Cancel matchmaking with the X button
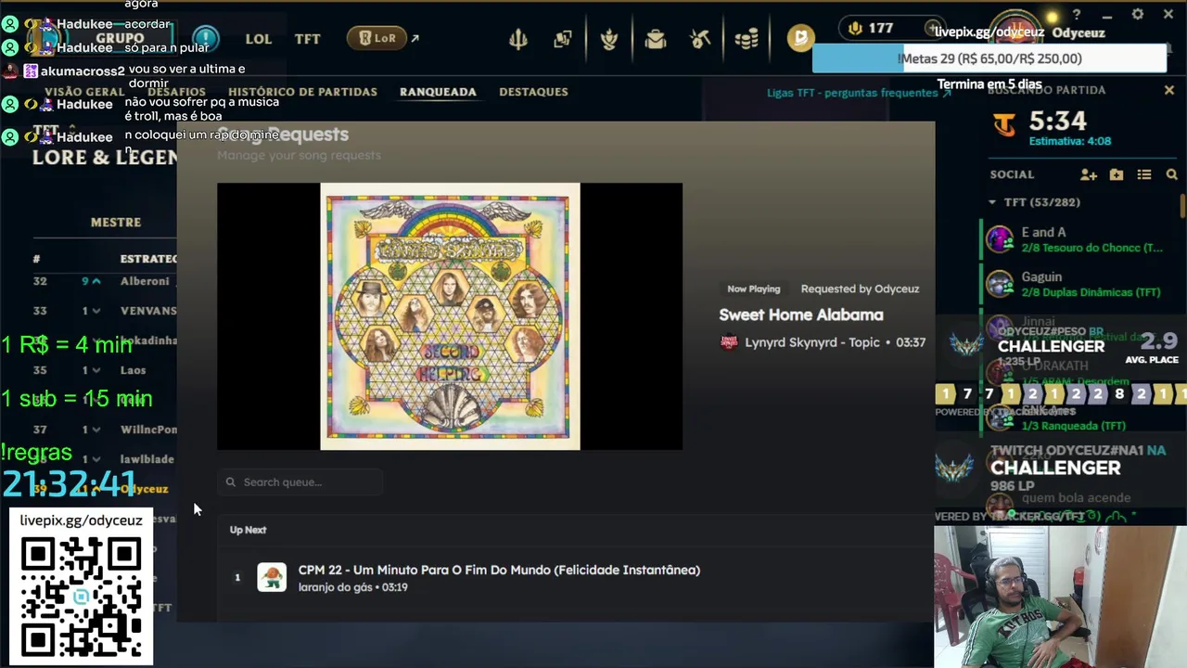 pos(1169,90)
